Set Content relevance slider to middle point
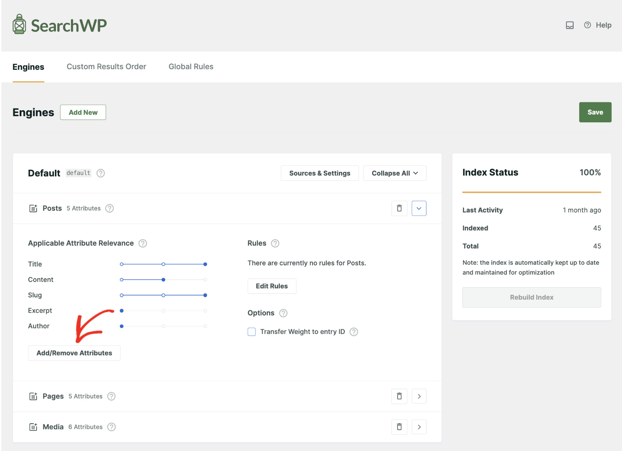 pos(163,280)
